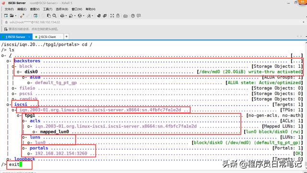Toggle full screen toolbar icon

(112, 16)
